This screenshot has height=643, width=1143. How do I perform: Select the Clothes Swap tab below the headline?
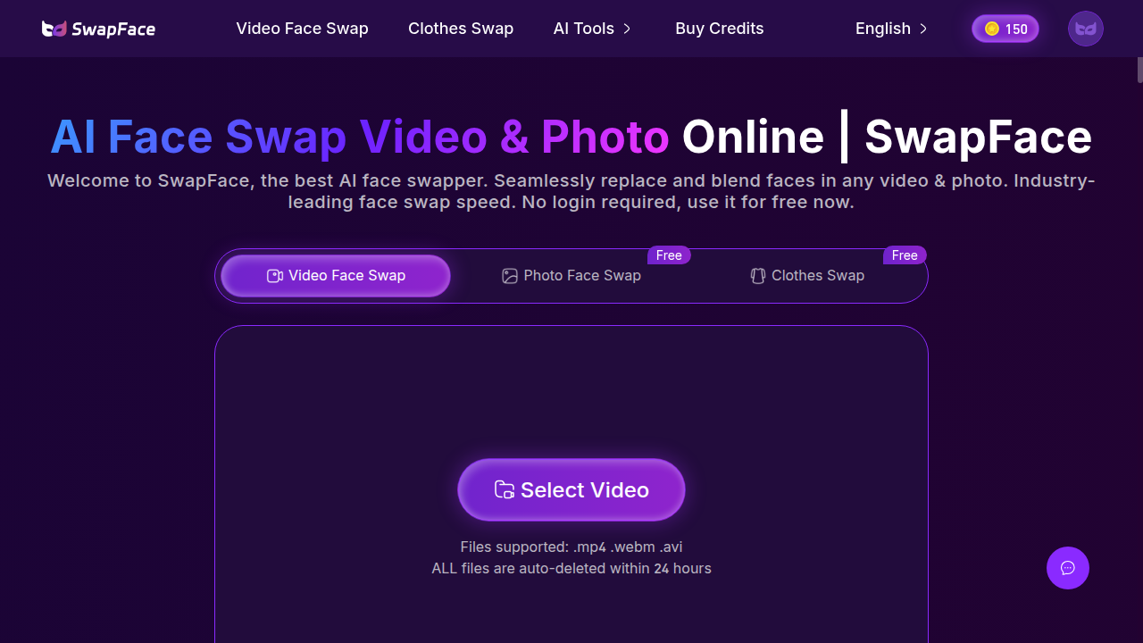[x=817, y=276]
